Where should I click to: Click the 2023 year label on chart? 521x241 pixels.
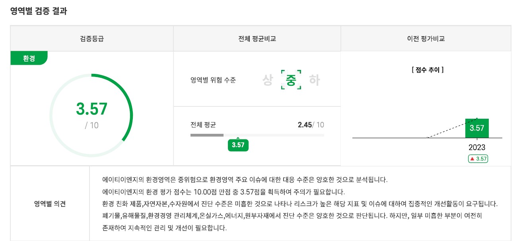pos(477,147)
